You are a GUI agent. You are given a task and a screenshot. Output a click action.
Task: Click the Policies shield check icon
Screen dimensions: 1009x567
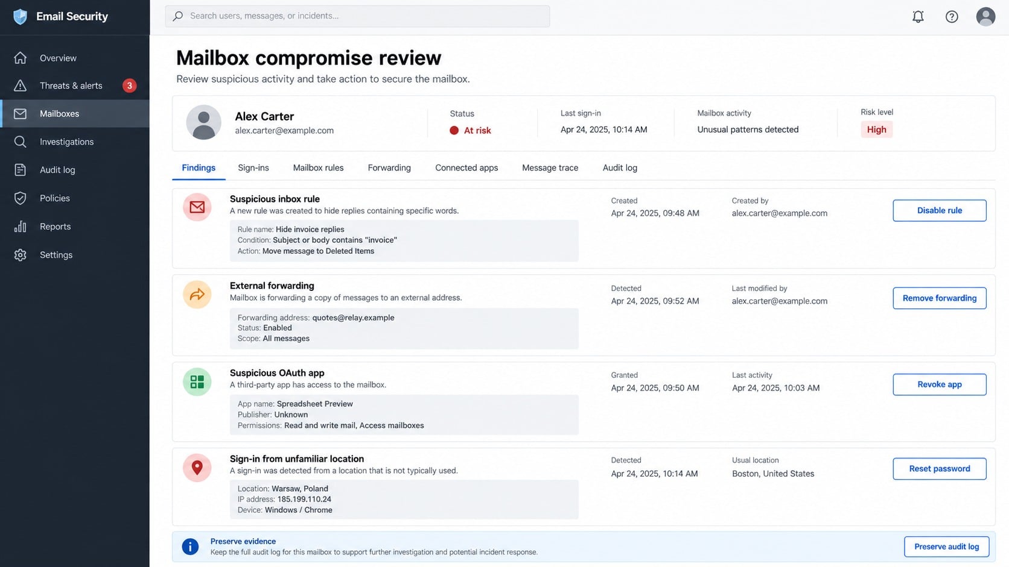(x=21, y=198)
